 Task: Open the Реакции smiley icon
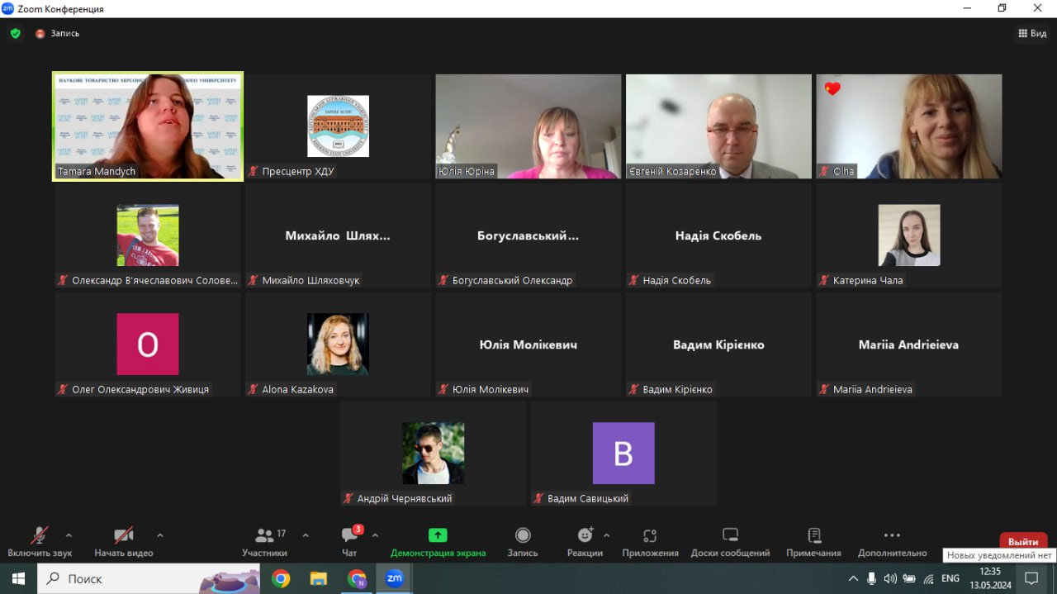[585, 535]
